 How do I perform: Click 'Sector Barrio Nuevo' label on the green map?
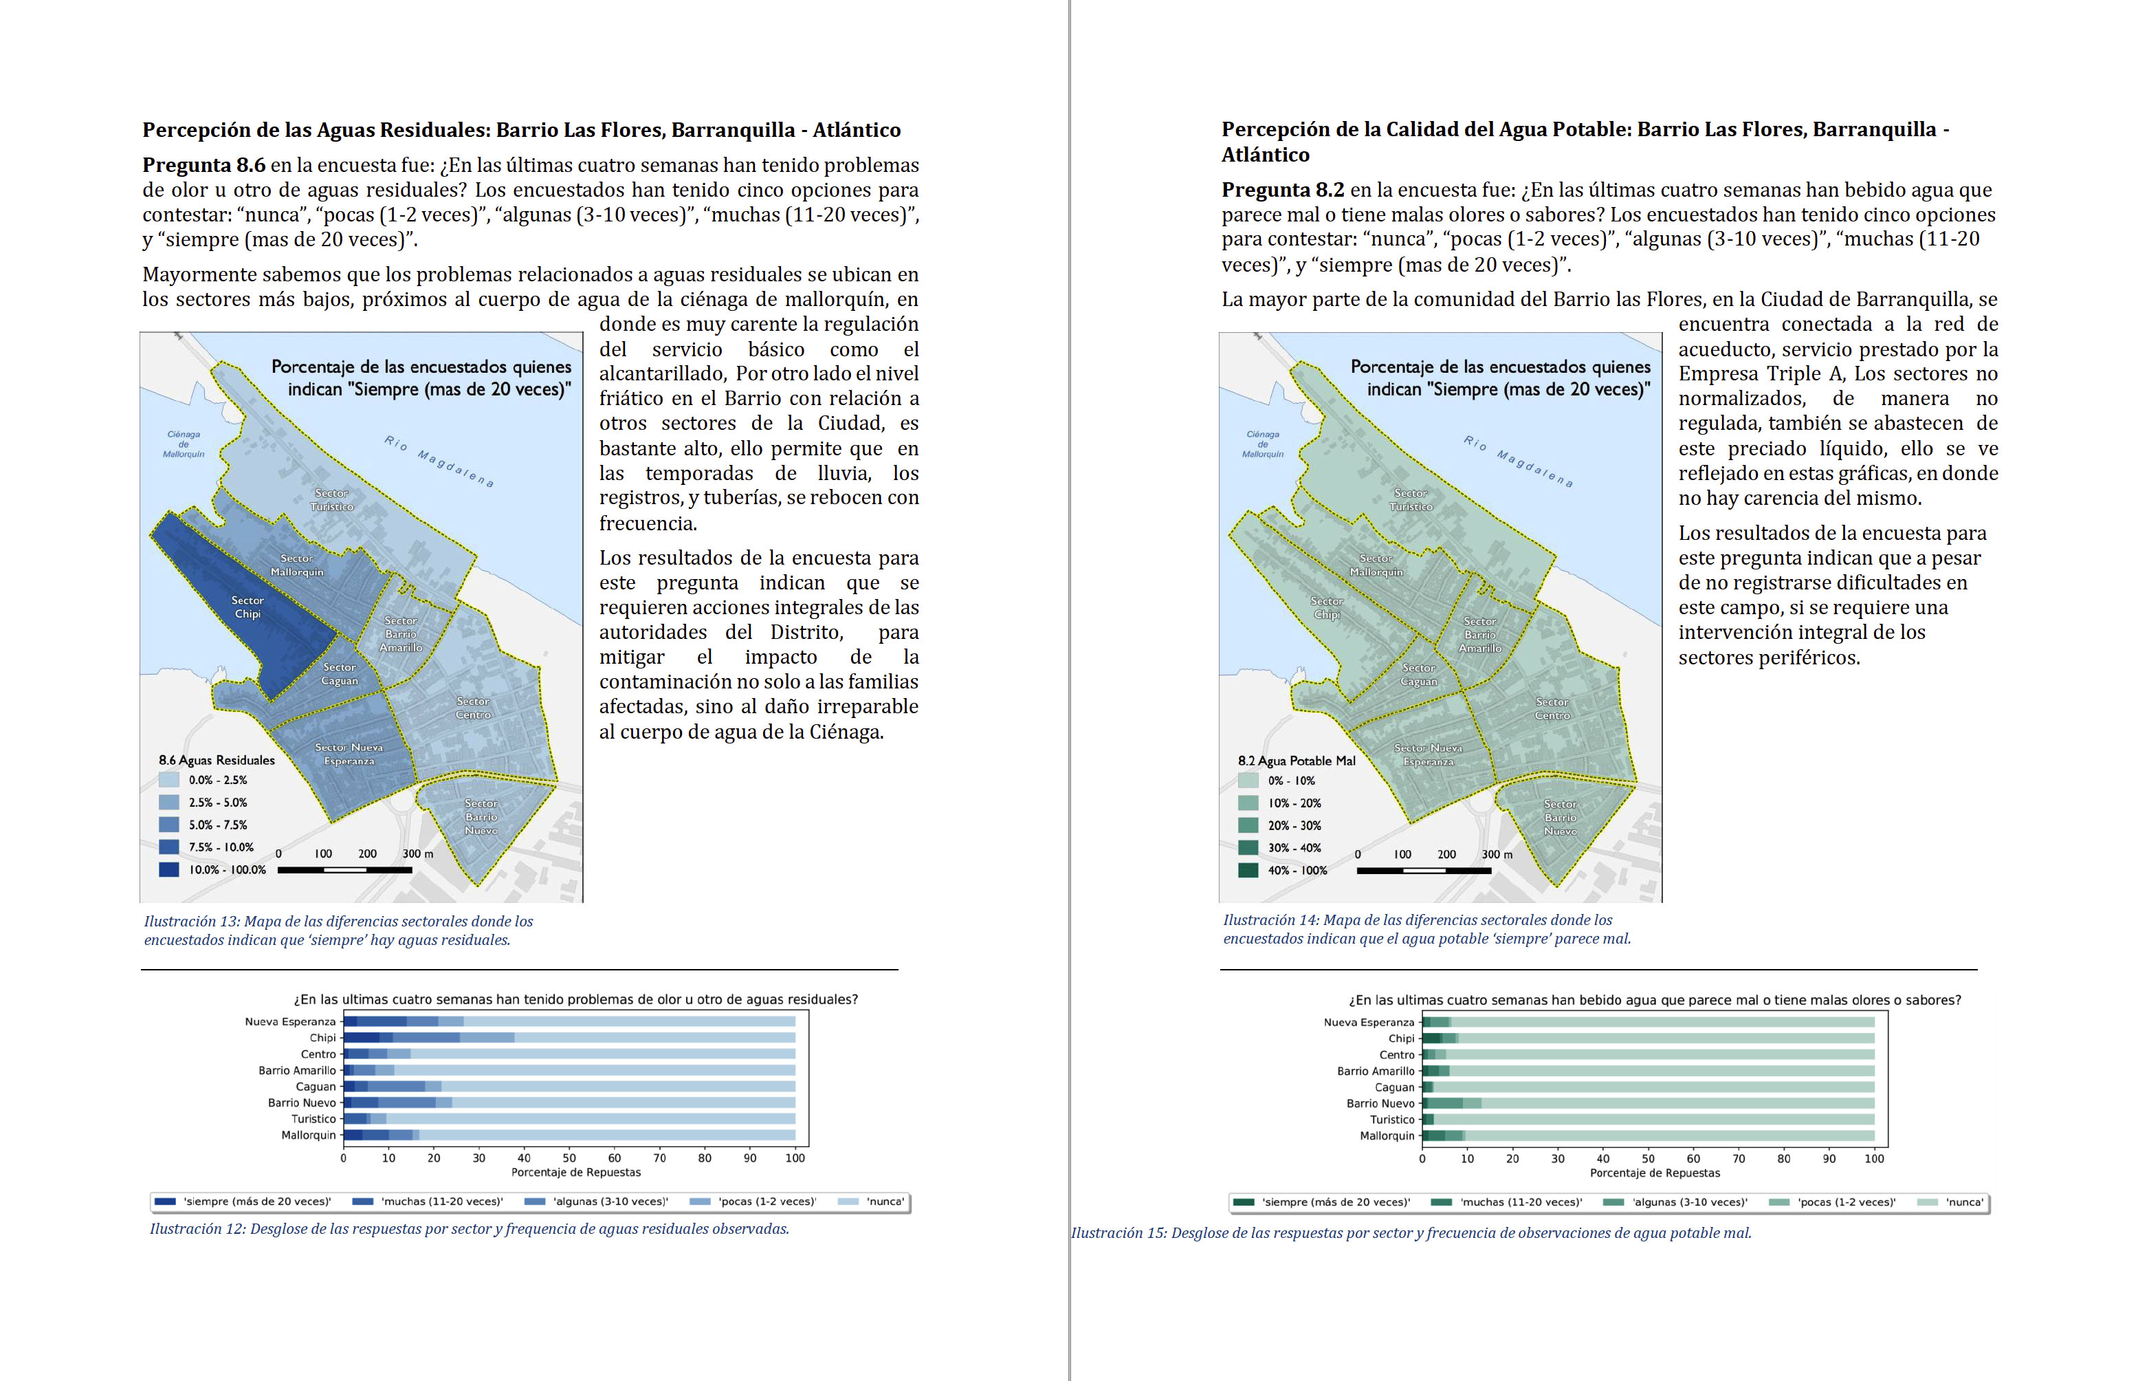(x=1561, y=818)
